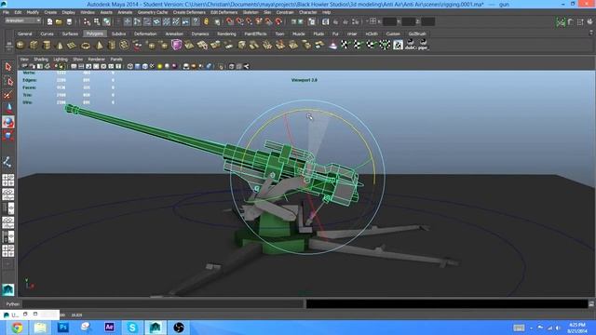This screenshot has width=596, height=335.
Task: Run the pipe_ shelf script button
Action: tap(423, 45)
